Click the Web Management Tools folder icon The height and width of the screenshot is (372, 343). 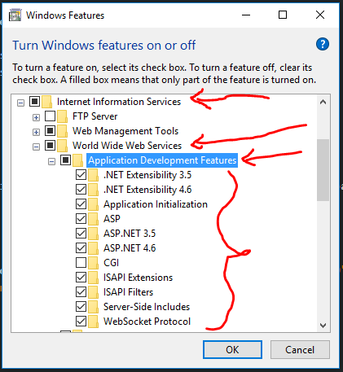tap(63, 131)
